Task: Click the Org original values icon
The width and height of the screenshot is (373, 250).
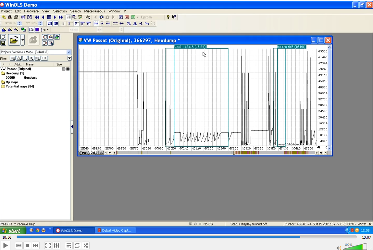Action: click(x=147, y=23)
